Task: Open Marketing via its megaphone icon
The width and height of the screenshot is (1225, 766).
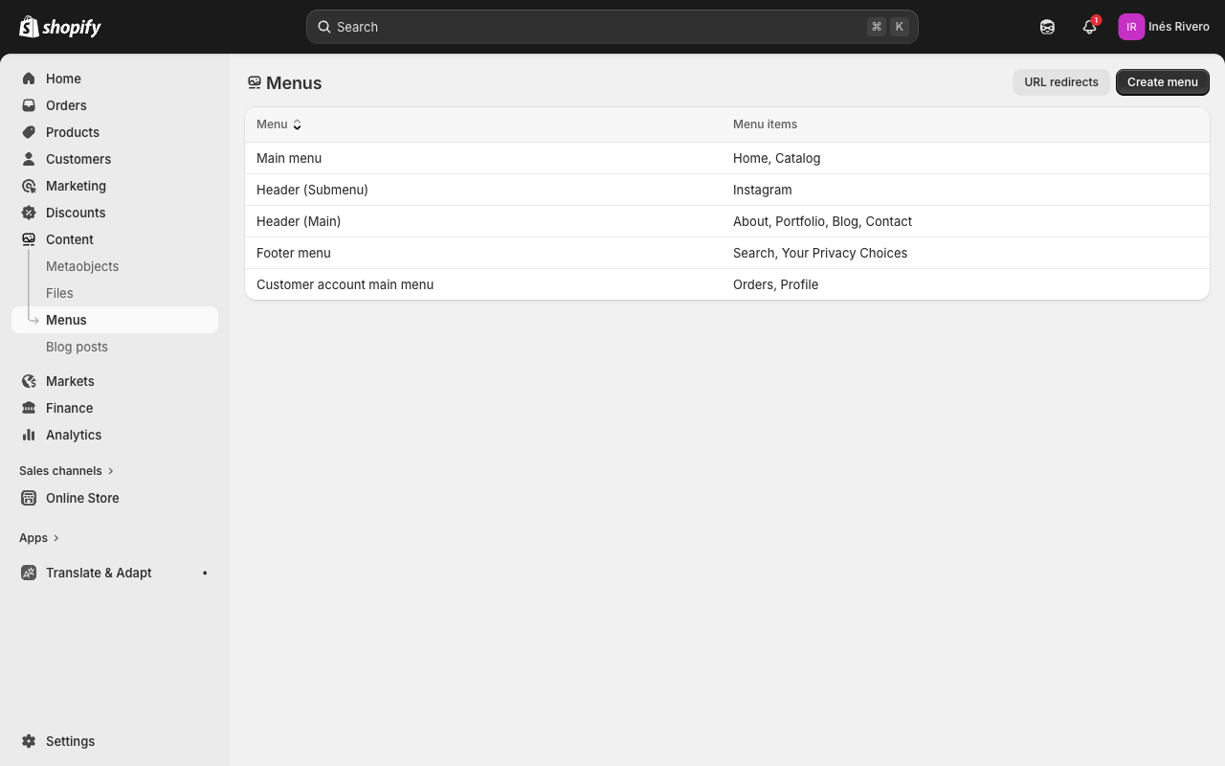Action: [x=29, y=186]
